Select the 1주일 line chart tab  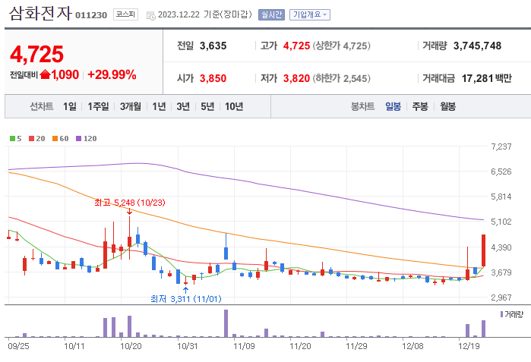click(x=98, y=106)
